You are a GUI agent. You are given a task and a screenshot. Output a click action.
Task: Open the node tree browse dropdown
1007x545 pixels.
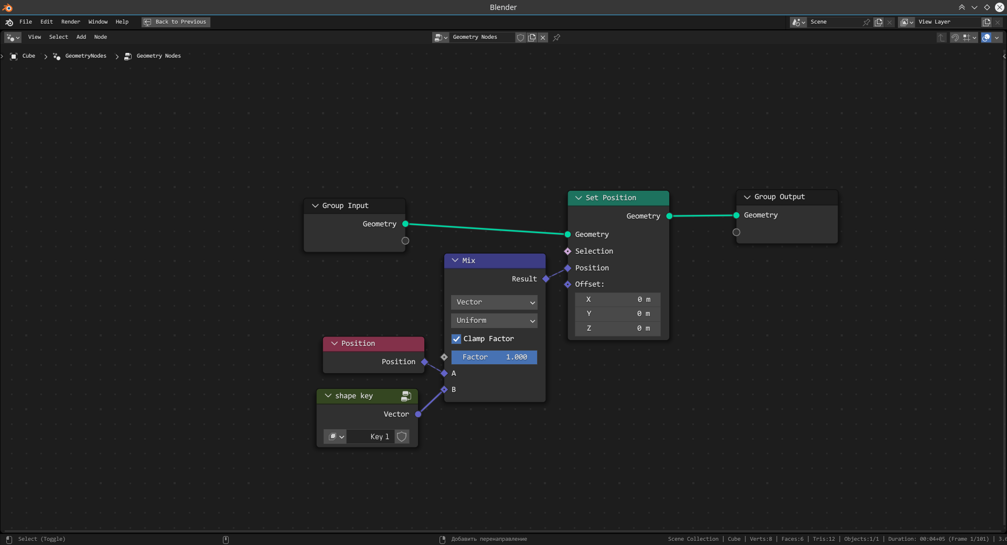[x=441, y=37]
